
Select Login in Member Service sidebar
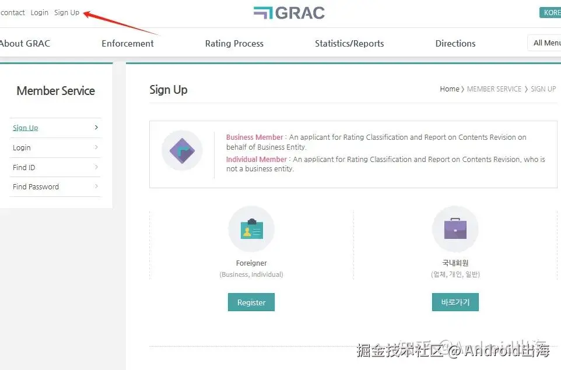[x=22, y=147]
